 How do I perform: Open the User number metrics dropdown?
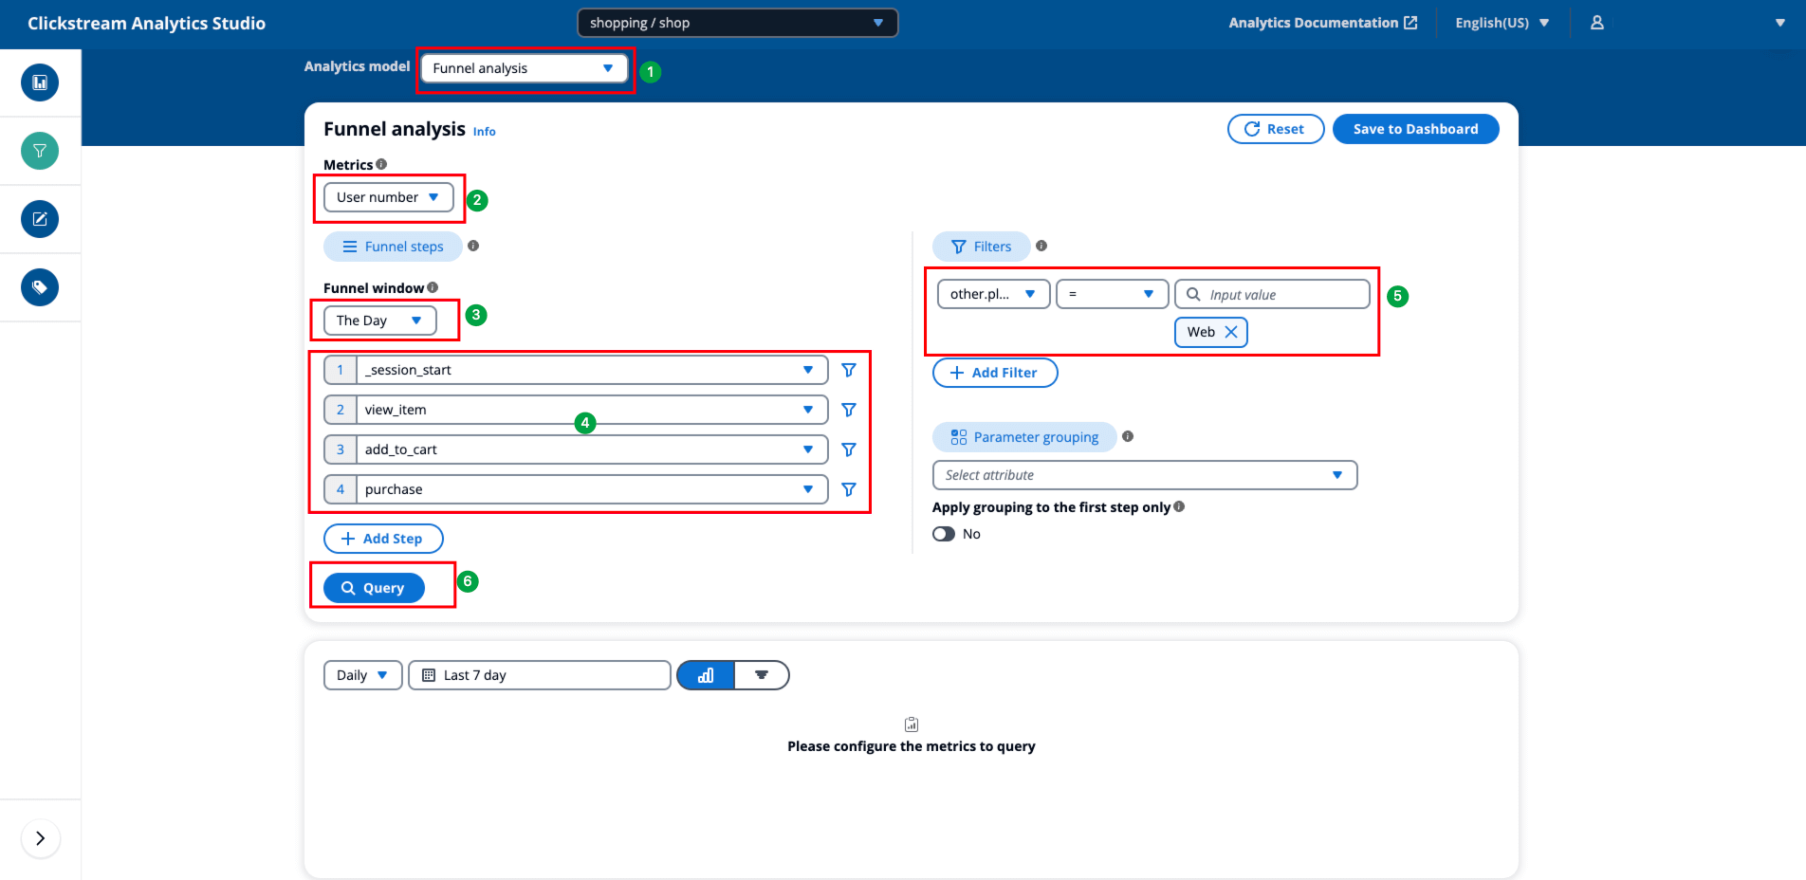click(x=388, y=197)
